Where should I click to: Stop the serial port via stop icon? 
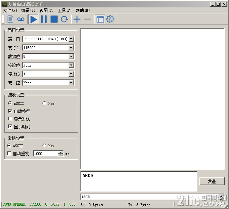pos(54,19)
